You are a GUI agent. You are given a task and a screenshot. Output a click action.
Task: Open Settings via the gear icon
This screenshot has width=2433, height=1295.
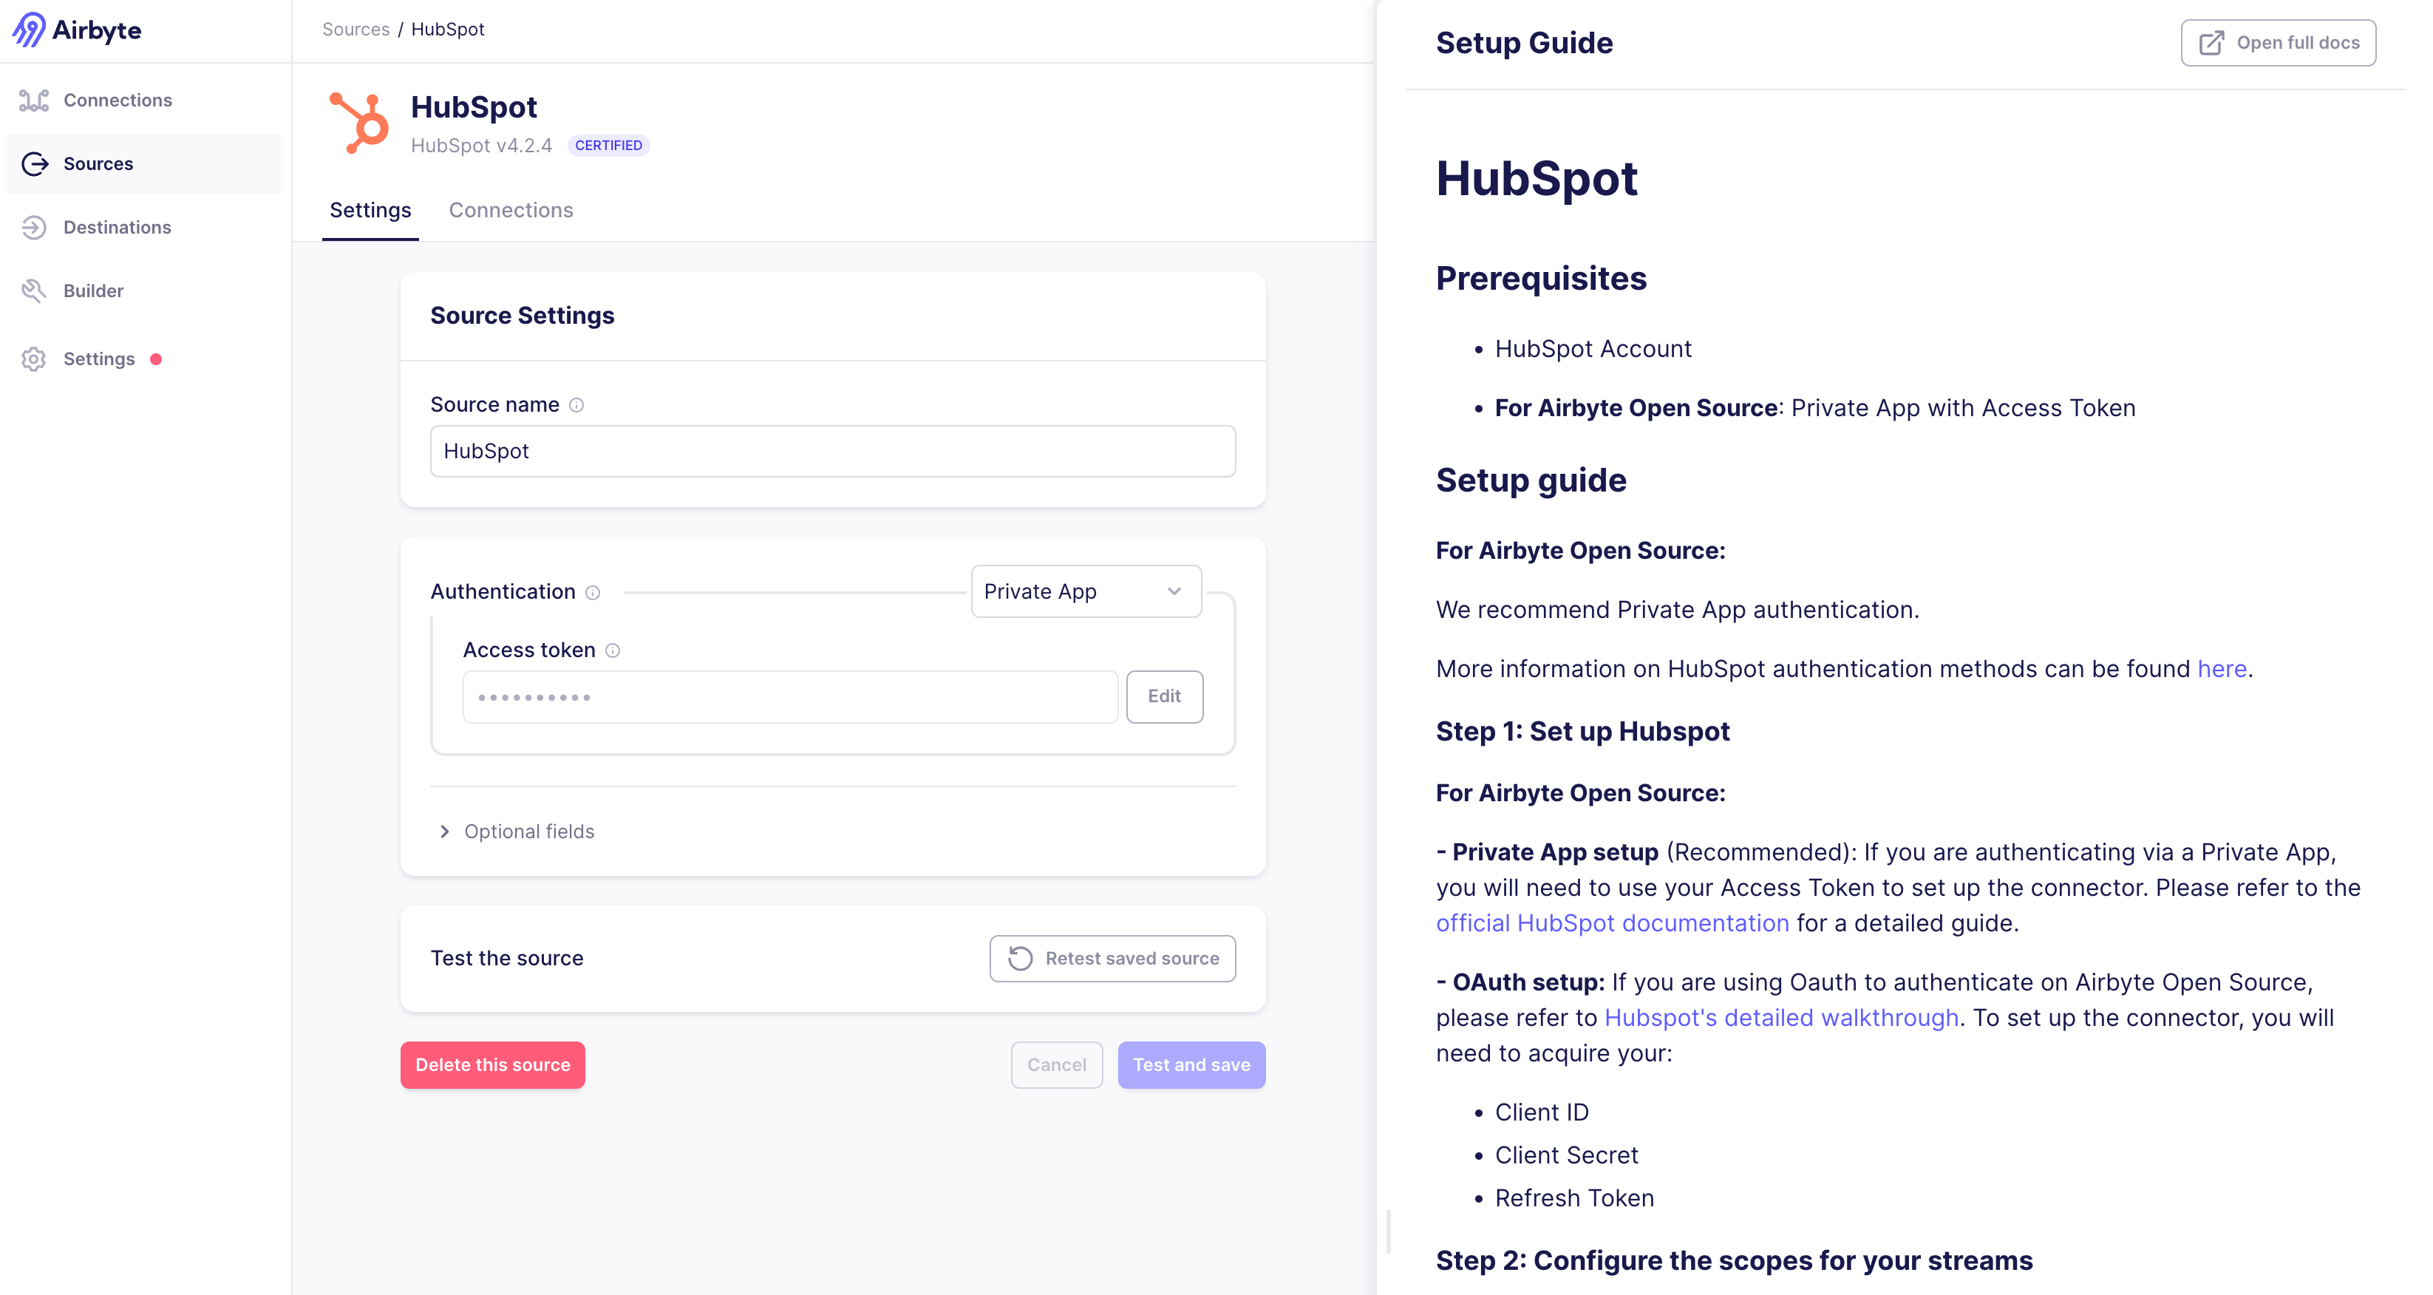[33, 359]
